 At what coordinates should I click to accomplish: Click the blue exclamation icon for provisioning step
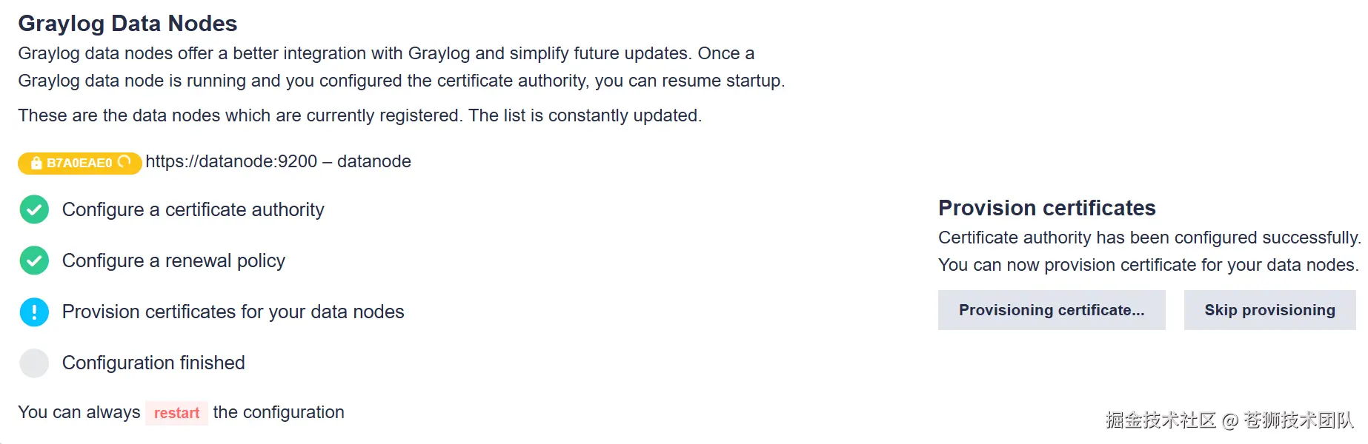(34, 312)
